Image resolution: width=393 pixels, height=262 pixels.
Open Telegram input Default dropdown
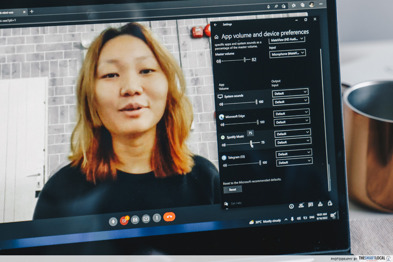[x=294, y=162]
